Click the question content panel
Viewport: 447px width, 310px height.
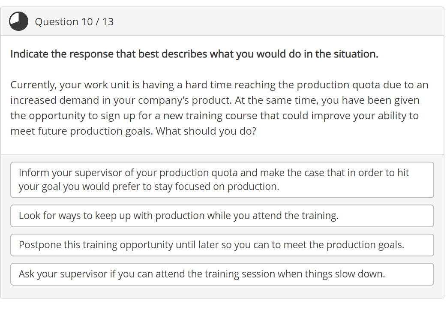coord(223,94)
